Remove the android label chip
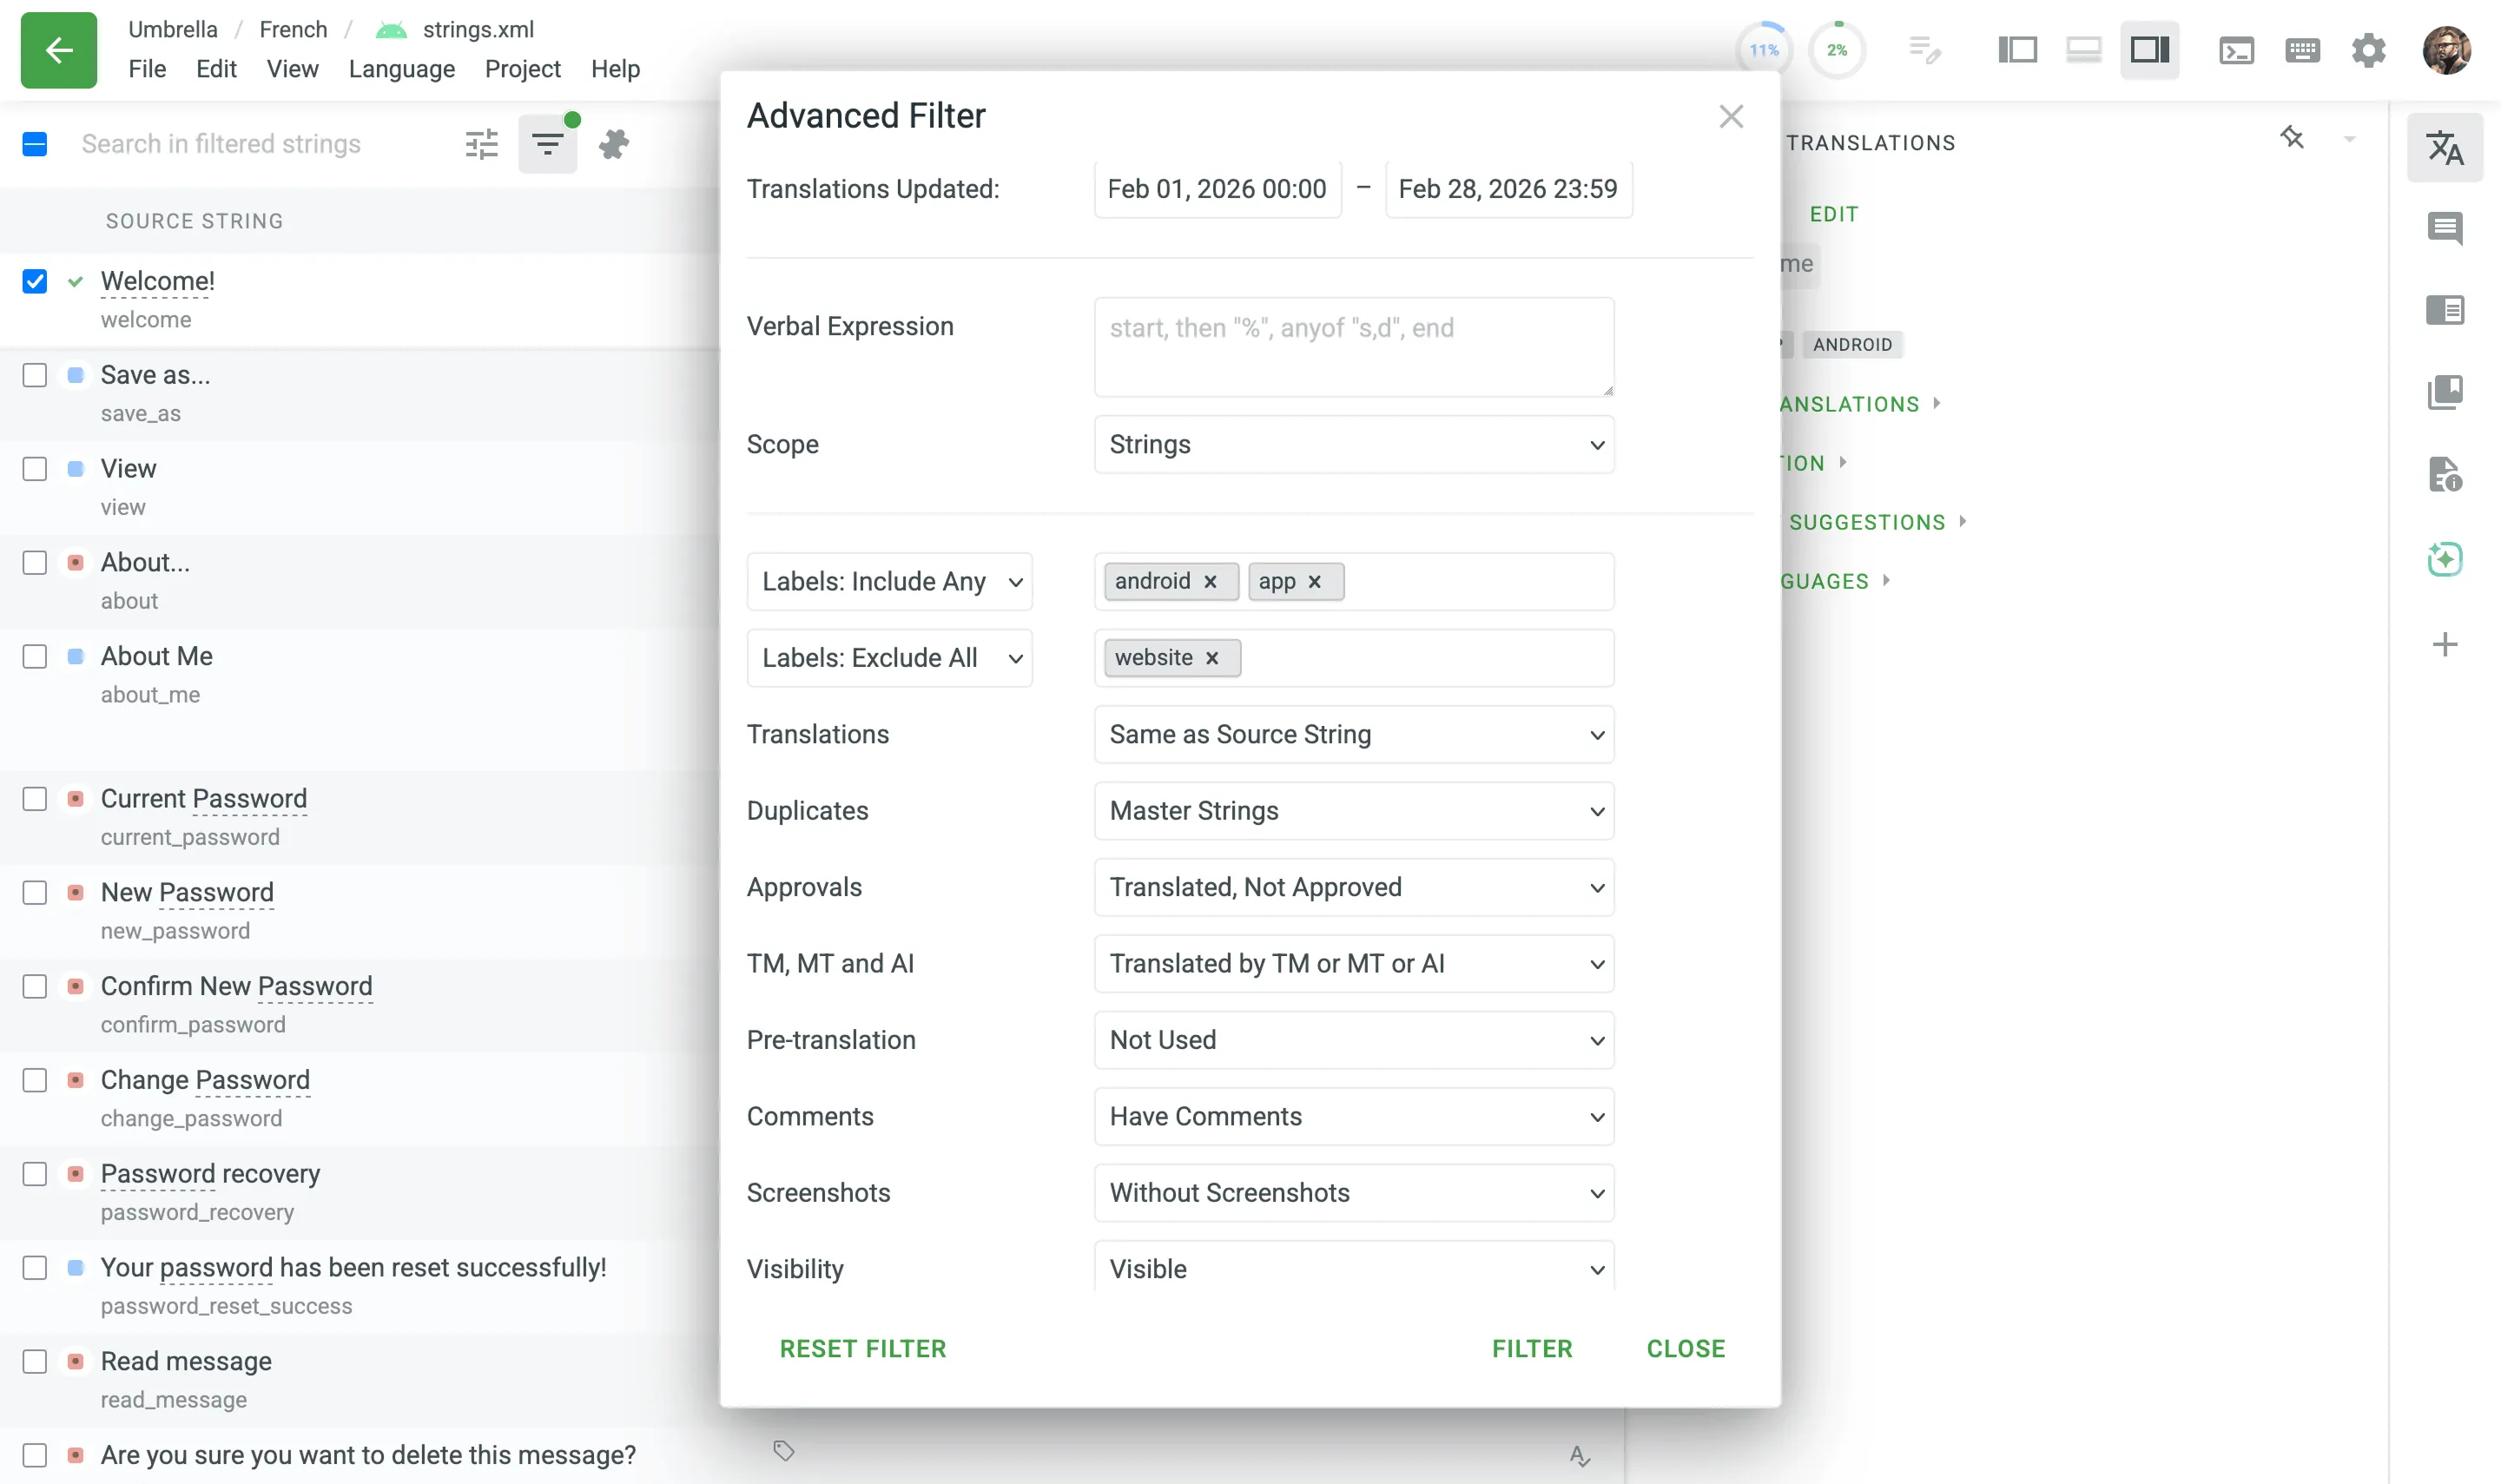The image size is (2501, 1484). [x=1210, y=582]
